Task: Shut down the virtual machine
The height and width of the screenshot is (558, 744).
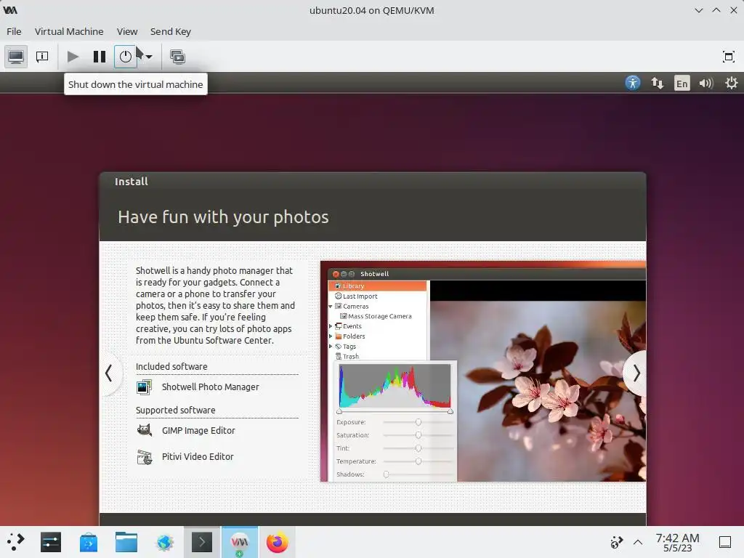Action: pos(125,57)
